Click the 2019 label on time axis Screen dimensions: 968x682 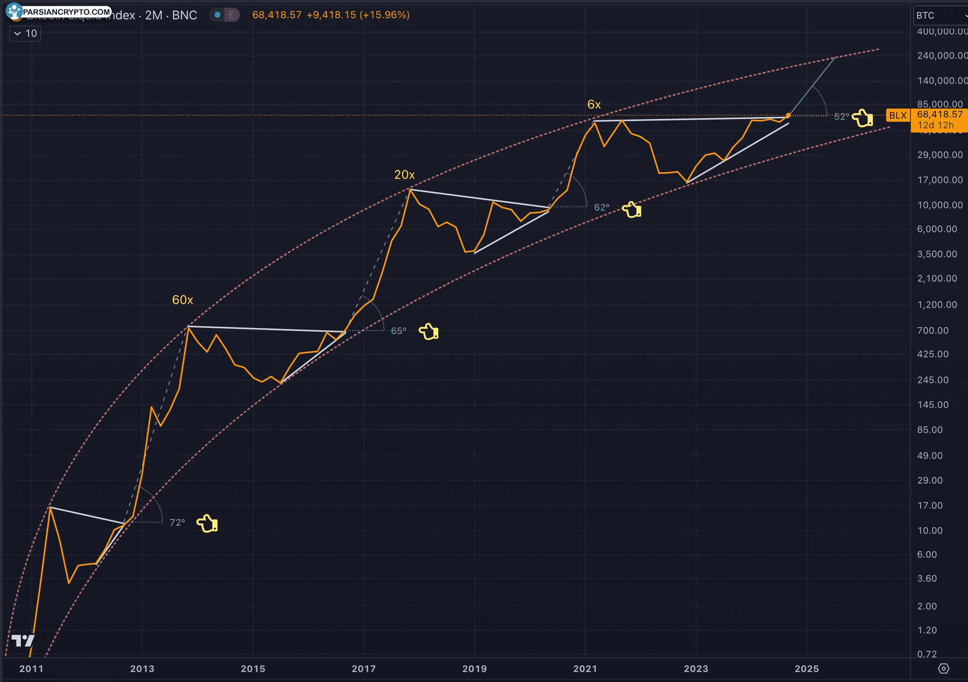(475, 669)
